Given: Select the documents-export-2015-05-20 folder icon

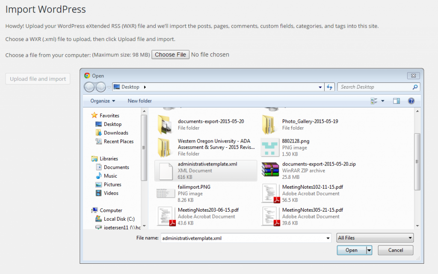Looking at the screenshot, I should [166, 125].
